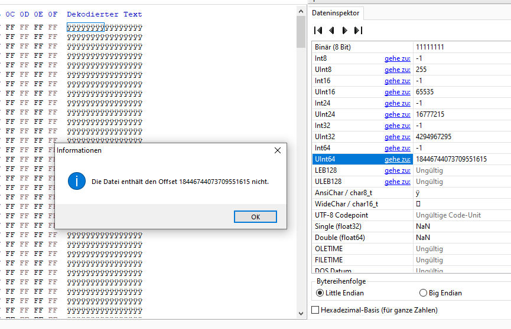This screenshot has width=511, height=329.
Task: Click the Informationen dialog title
Action: coord(79,150)
